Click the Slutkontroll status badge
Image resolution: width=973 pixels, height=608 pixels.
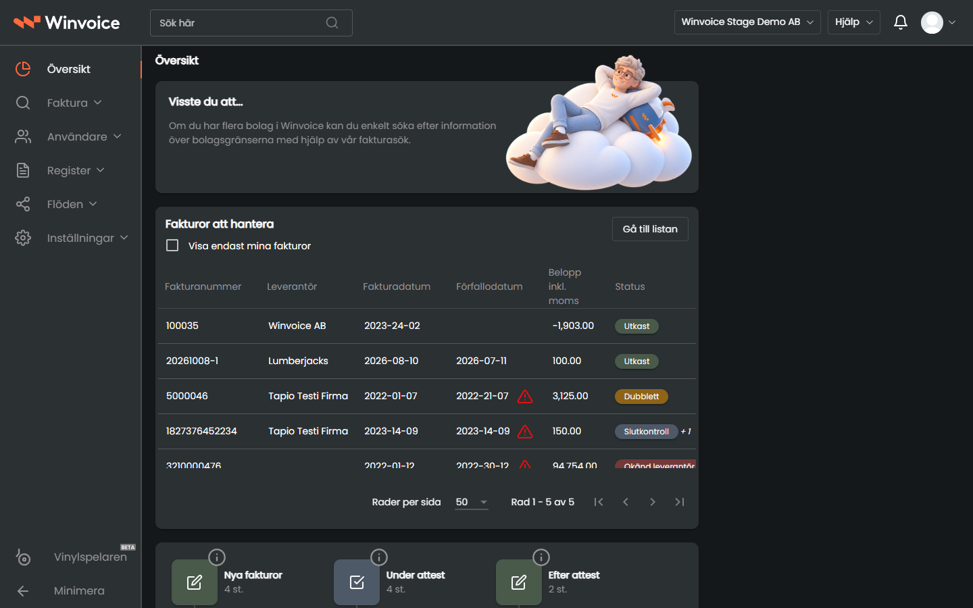[x=646, y=432]
